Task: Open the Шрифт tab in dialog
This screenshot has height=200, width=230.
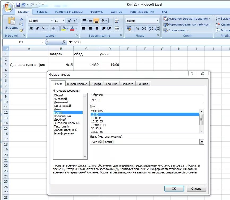Action: click(96, 84)
